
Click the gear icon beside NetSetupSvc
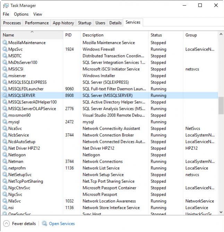(5, 174)
